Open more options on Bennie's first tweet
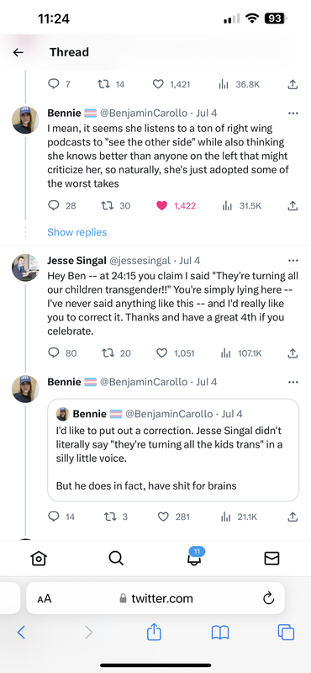Screen dimensions: 311x673 tap(293, 114)
